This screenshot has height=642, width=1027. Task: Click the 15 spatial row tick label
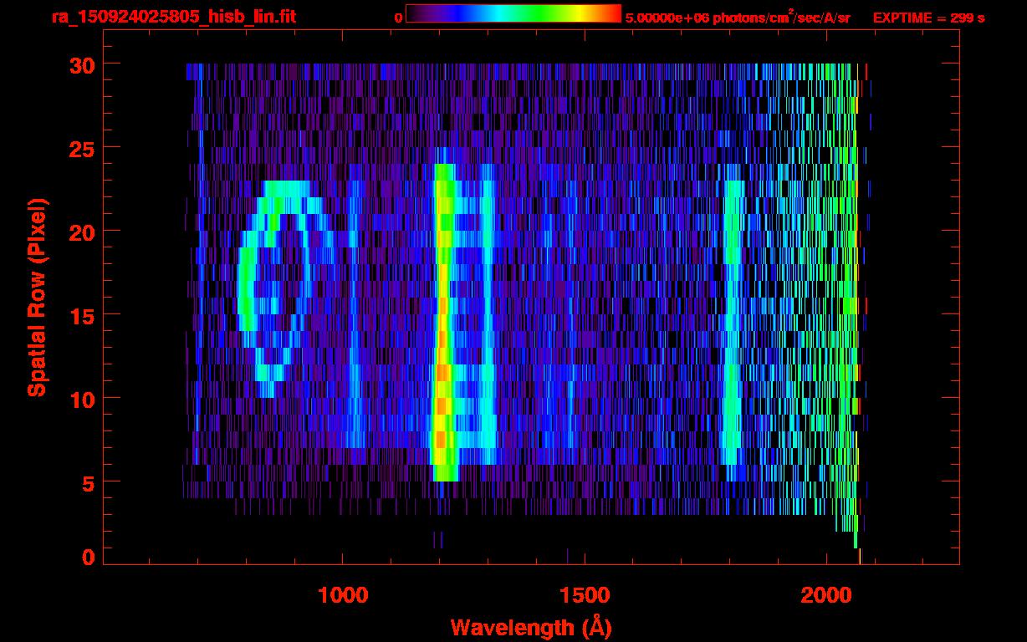pyautogui.click(x=83, y=315)
